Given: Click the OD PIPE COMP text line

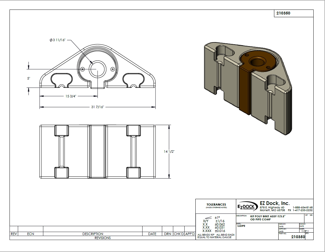Looking at the screenshot, I should click(x=260, y=219).
